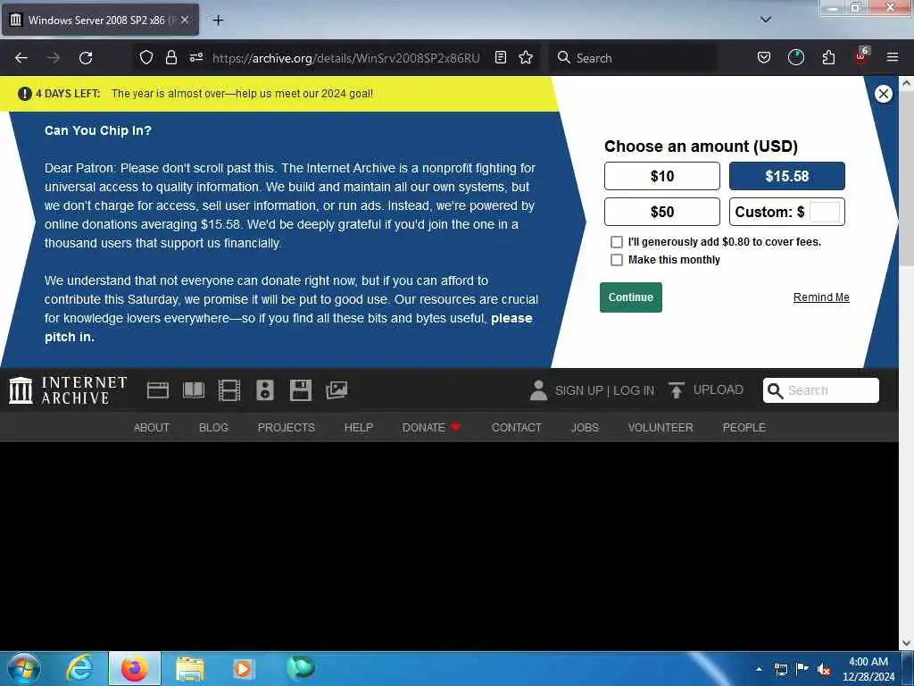
Task: Open the Images icon
Action: (x=337, y=390)
